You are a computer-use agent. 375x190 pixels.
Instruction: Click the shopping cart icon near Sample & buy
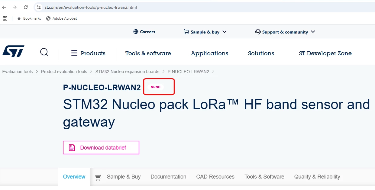(x=186, y=32)
